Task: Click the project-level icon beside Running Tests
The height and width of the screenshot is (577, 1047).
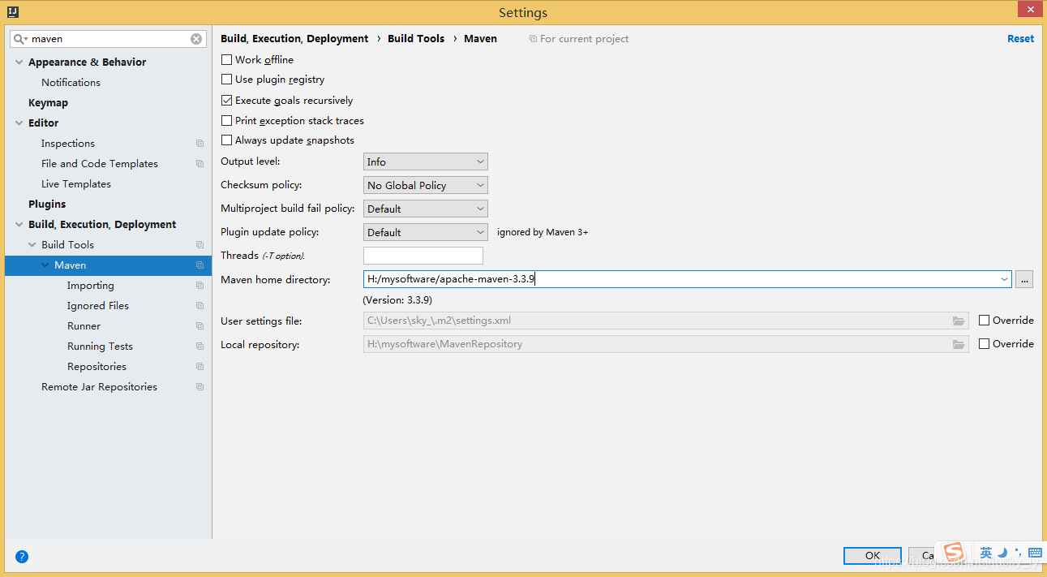Action: tap(200, 347)
